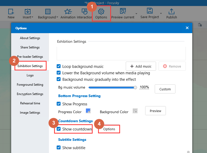Screen dimensions: 207x153
Task: Select Exhibition Settings tab
Action: coord(30,66)
